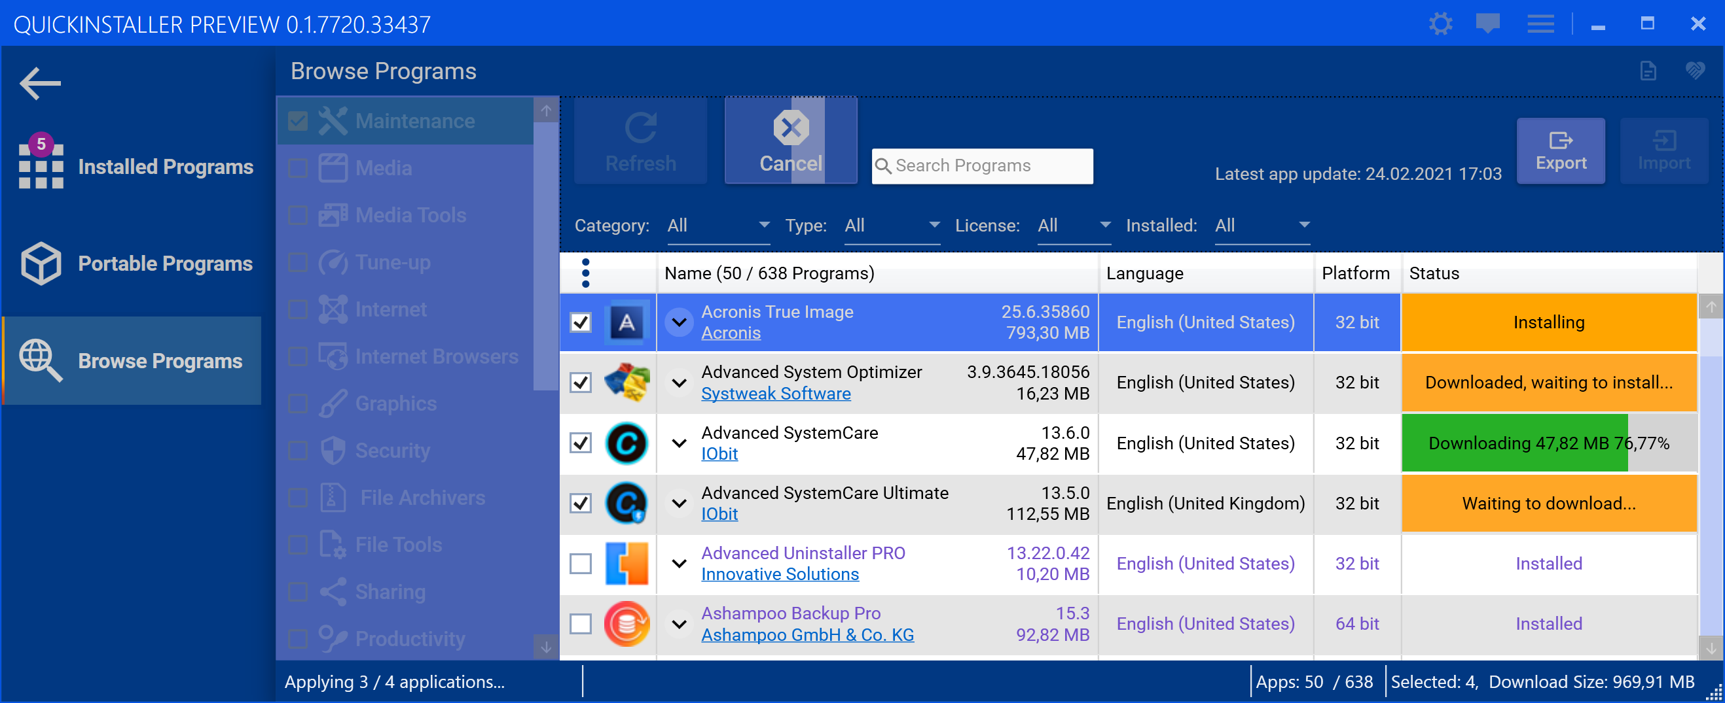Screen dimensions: 1725x703
Task: Click the Downloading 76,77% progress bar
Action: coord(1549,443)
